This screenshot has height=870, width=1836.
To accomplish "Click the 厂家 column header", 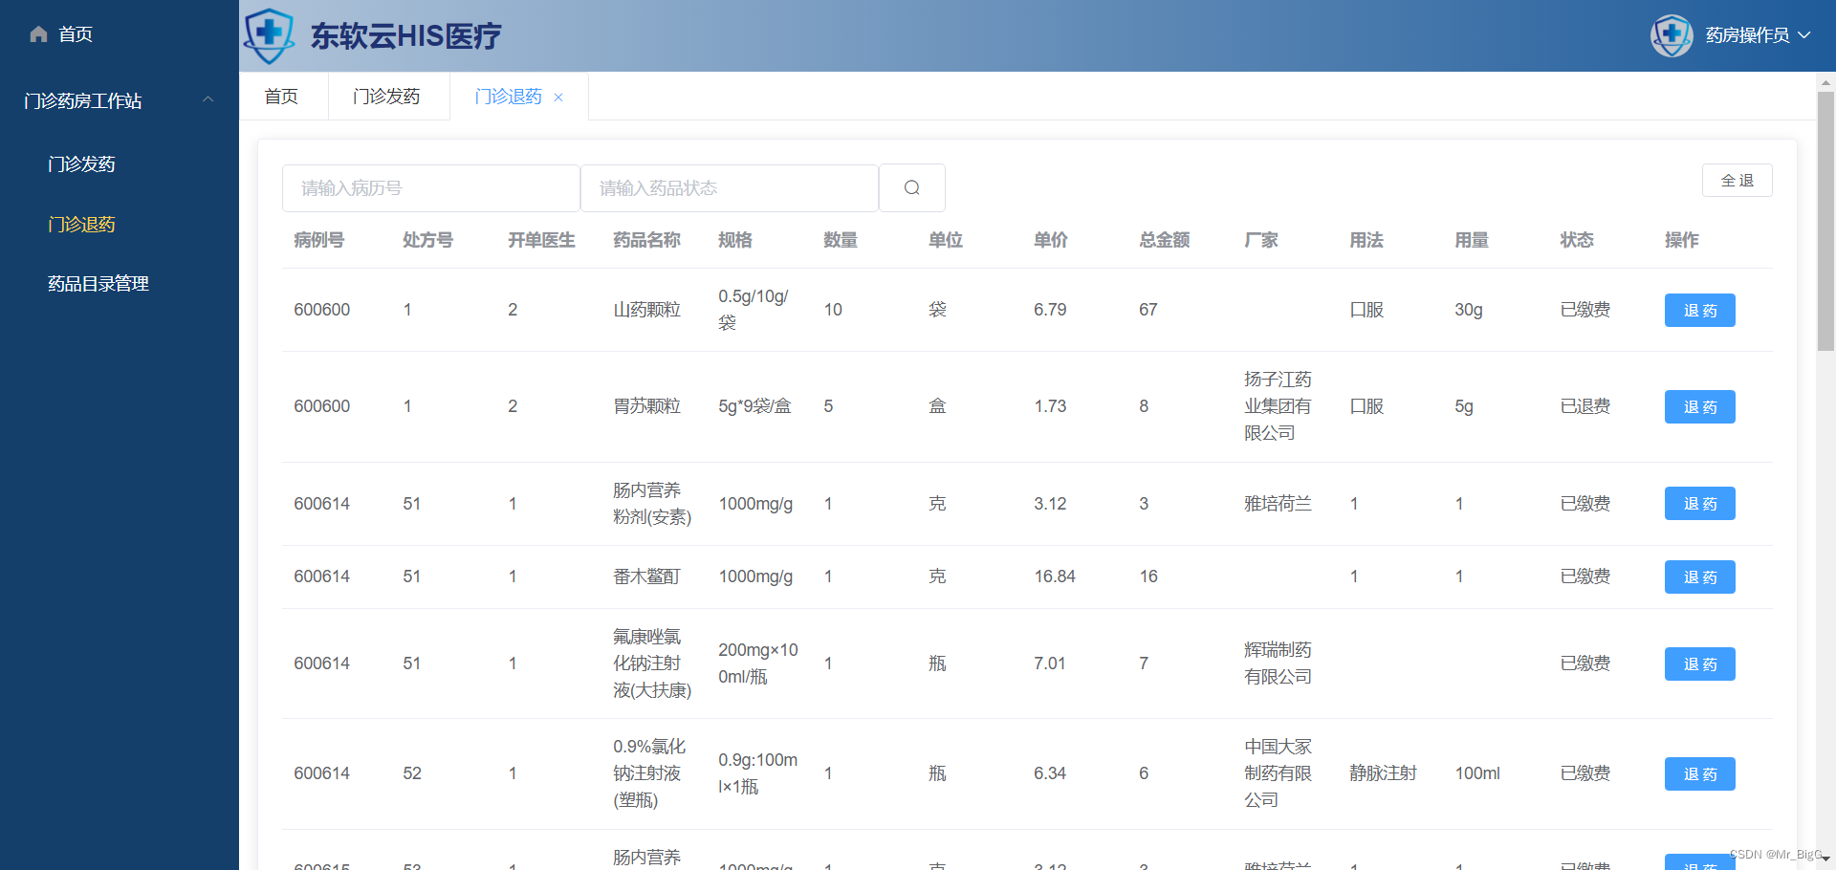I will tap(1261, 240).
